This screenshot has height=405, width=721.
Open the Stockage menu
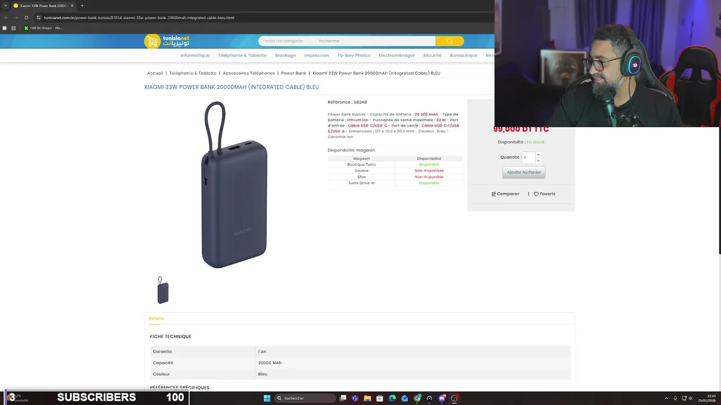(x=285, y=55)
